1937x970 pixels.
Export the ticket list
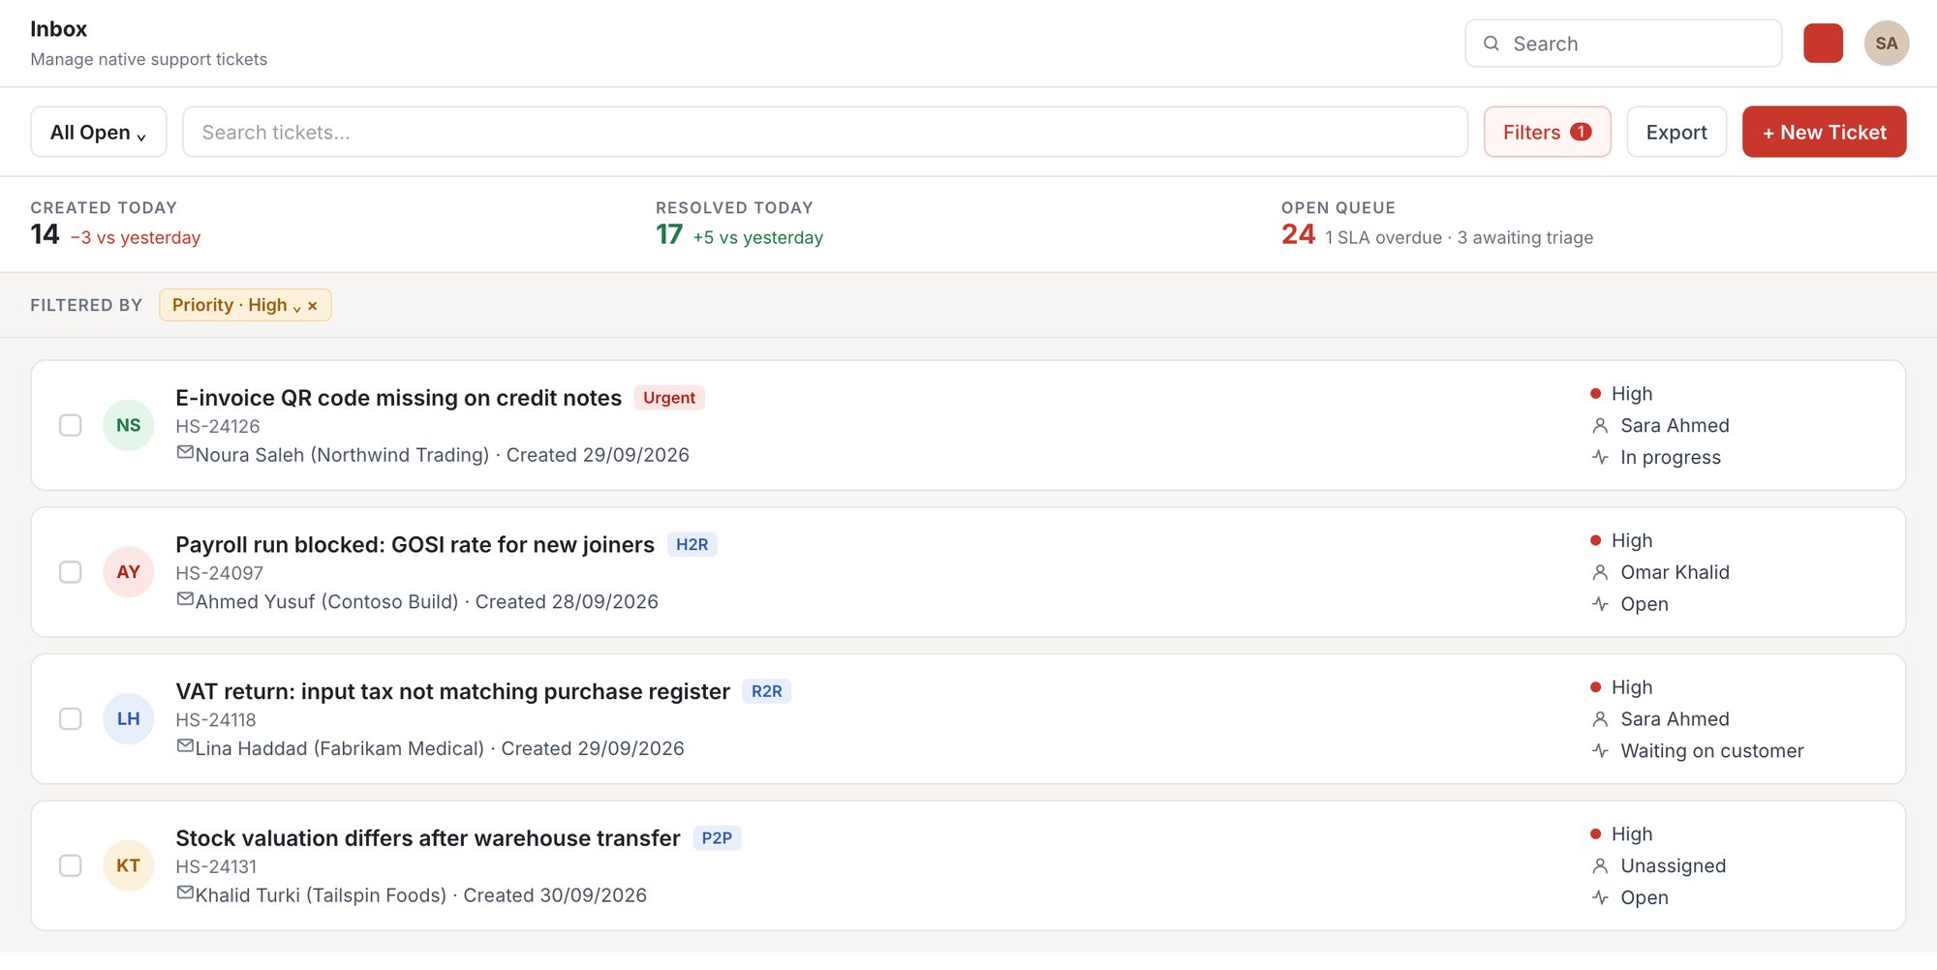[x=1676, y=132]
